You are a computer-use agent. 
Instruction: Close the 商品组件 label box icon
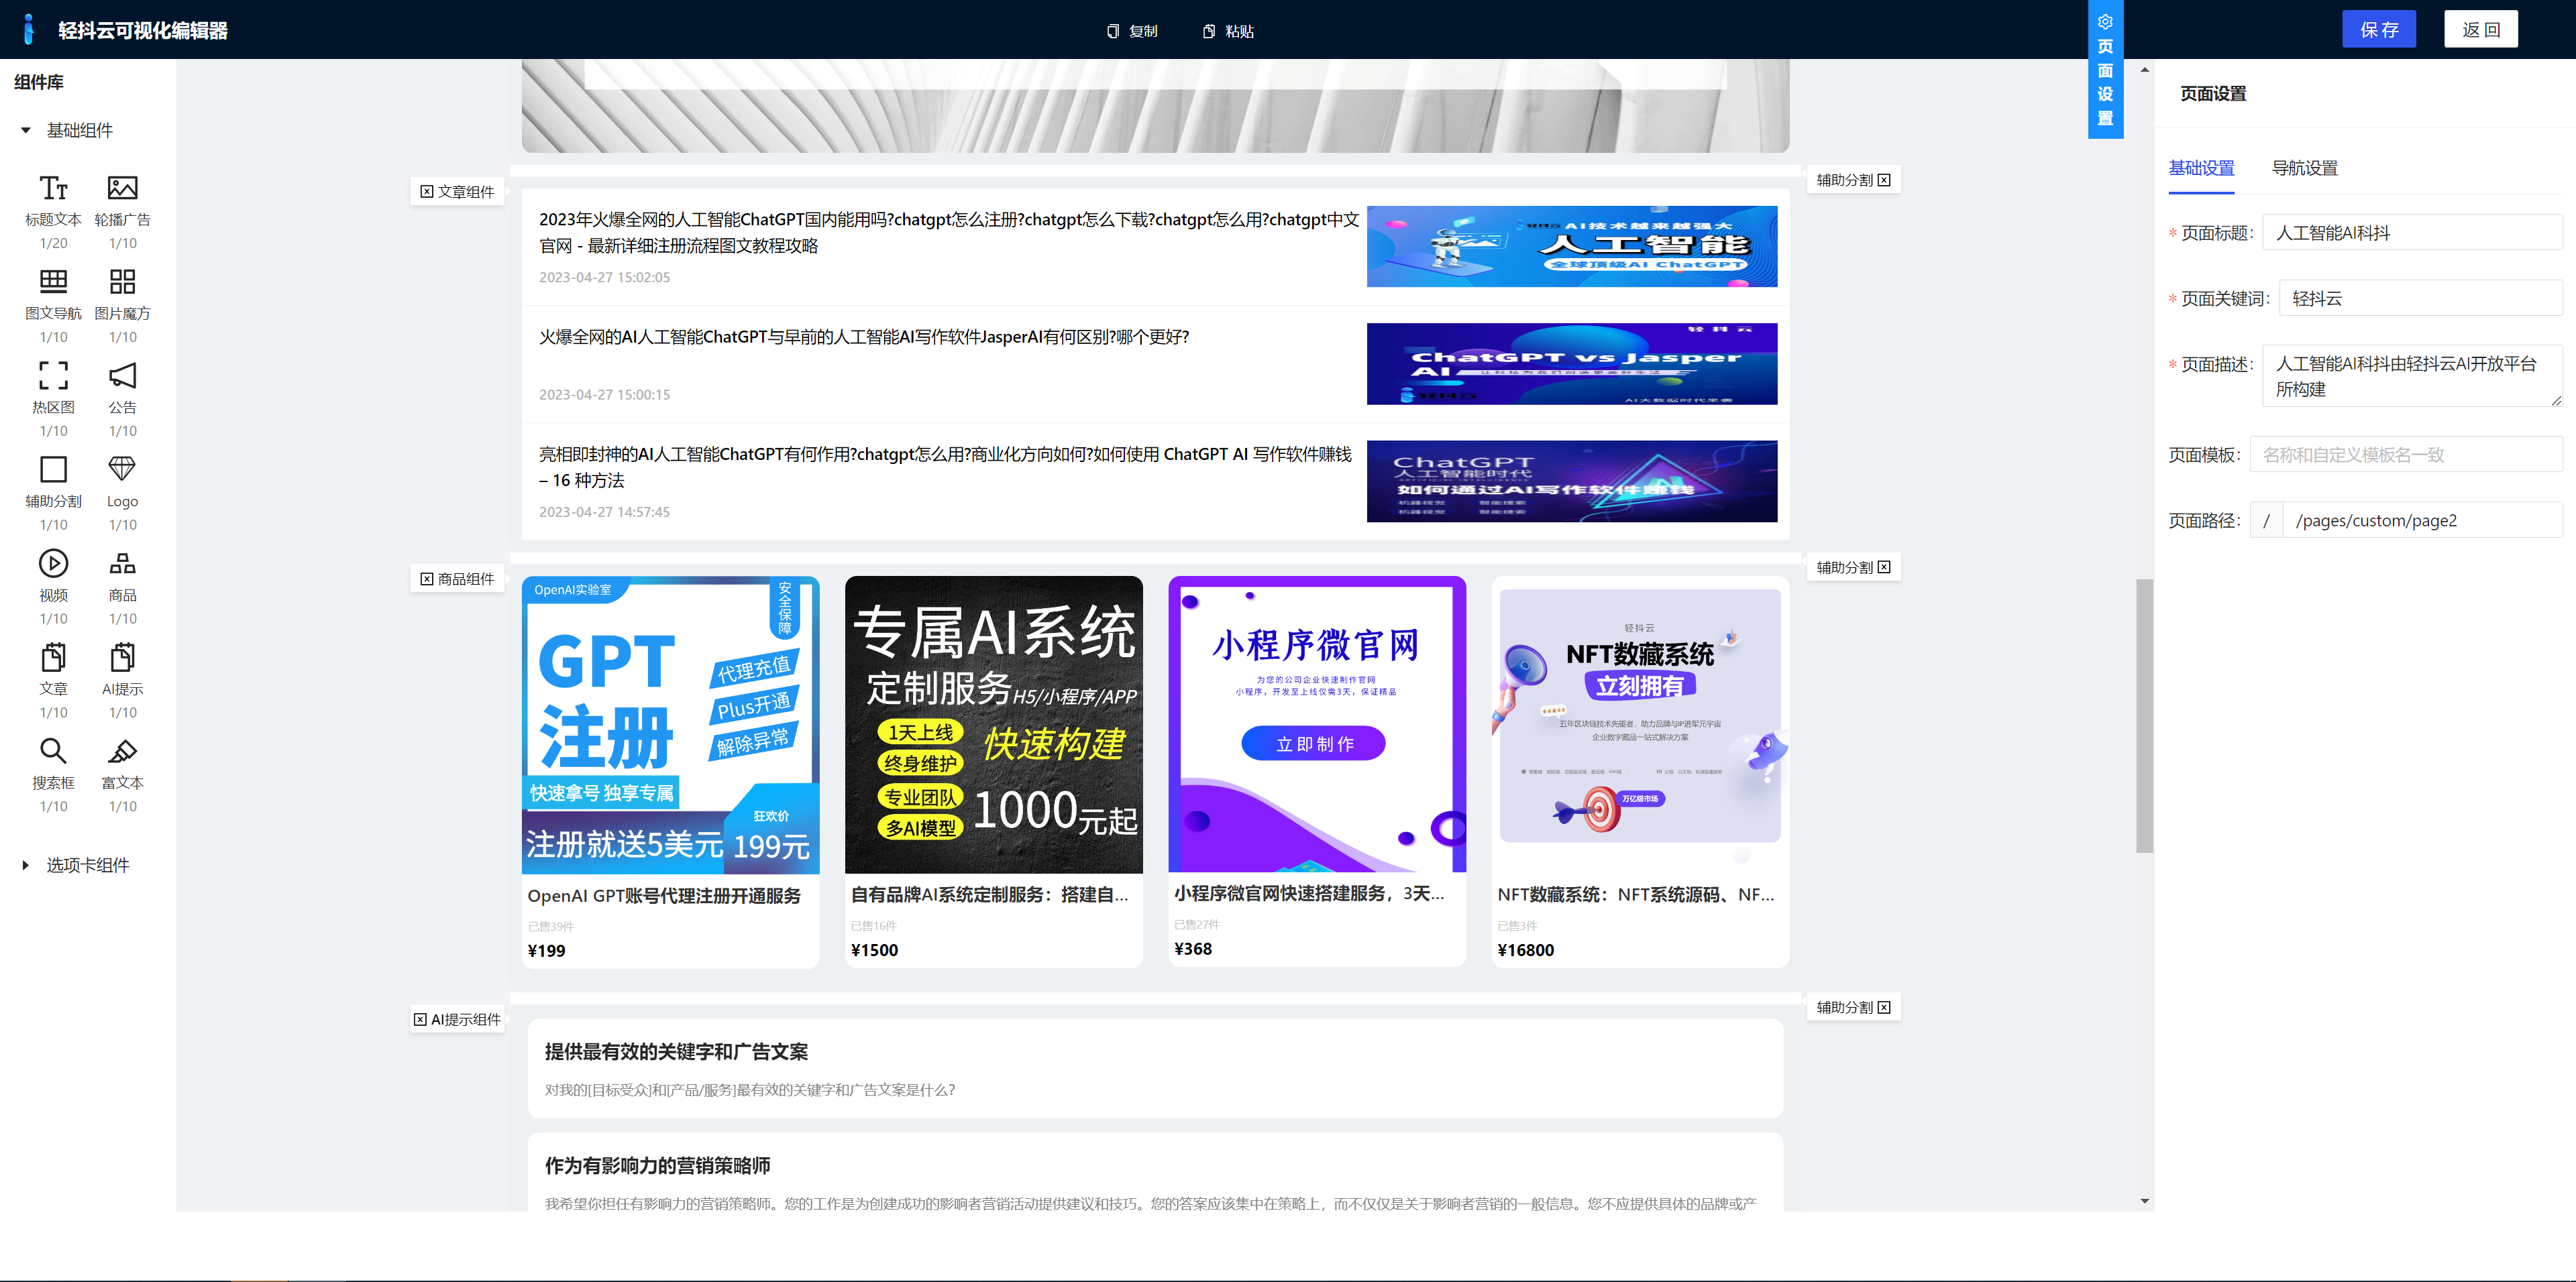(x=427, y=579)
